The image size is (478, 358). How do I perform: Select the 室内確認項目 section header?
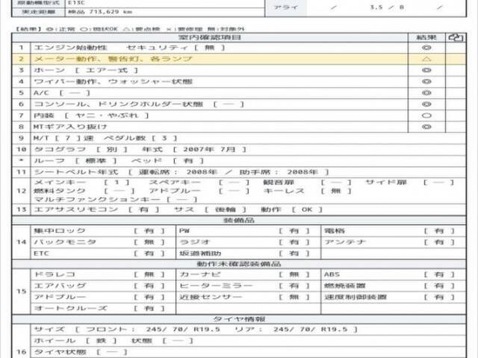click(210, 37)
